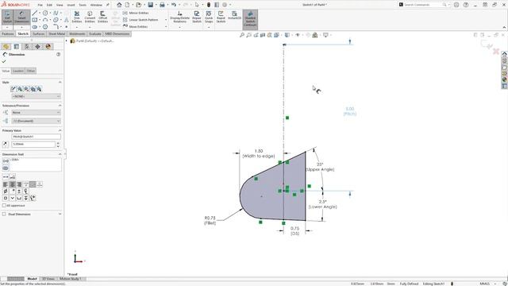Enable the Dual Dimension checkbox

click(x=4, y=214)
